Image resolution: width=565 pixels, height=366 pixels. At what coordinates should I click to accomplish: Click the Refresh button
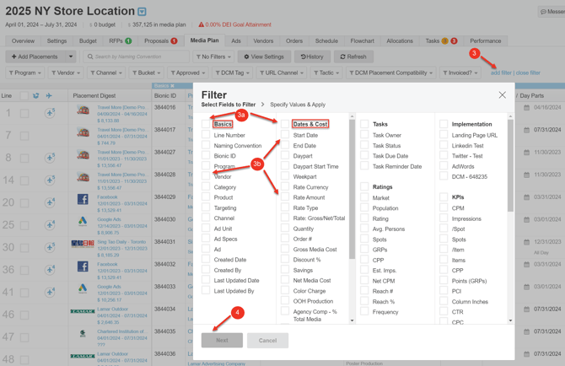(353, 57)
